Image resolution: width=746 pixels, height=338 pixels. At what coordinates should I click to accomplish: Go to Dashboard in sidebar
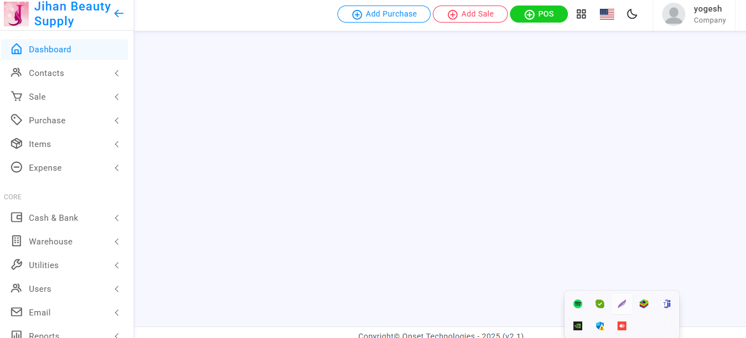tap(50, 50)
